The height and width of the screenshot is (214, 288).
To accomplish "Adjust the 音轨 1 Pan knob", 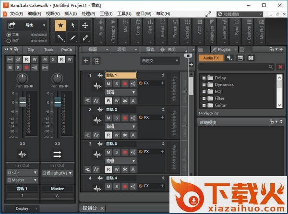I will (22, 78).
